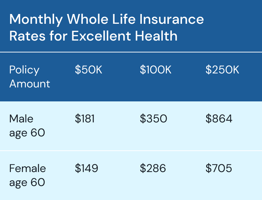
Task: Click the $181 rate cell
Action: click(x=85, y=119)
